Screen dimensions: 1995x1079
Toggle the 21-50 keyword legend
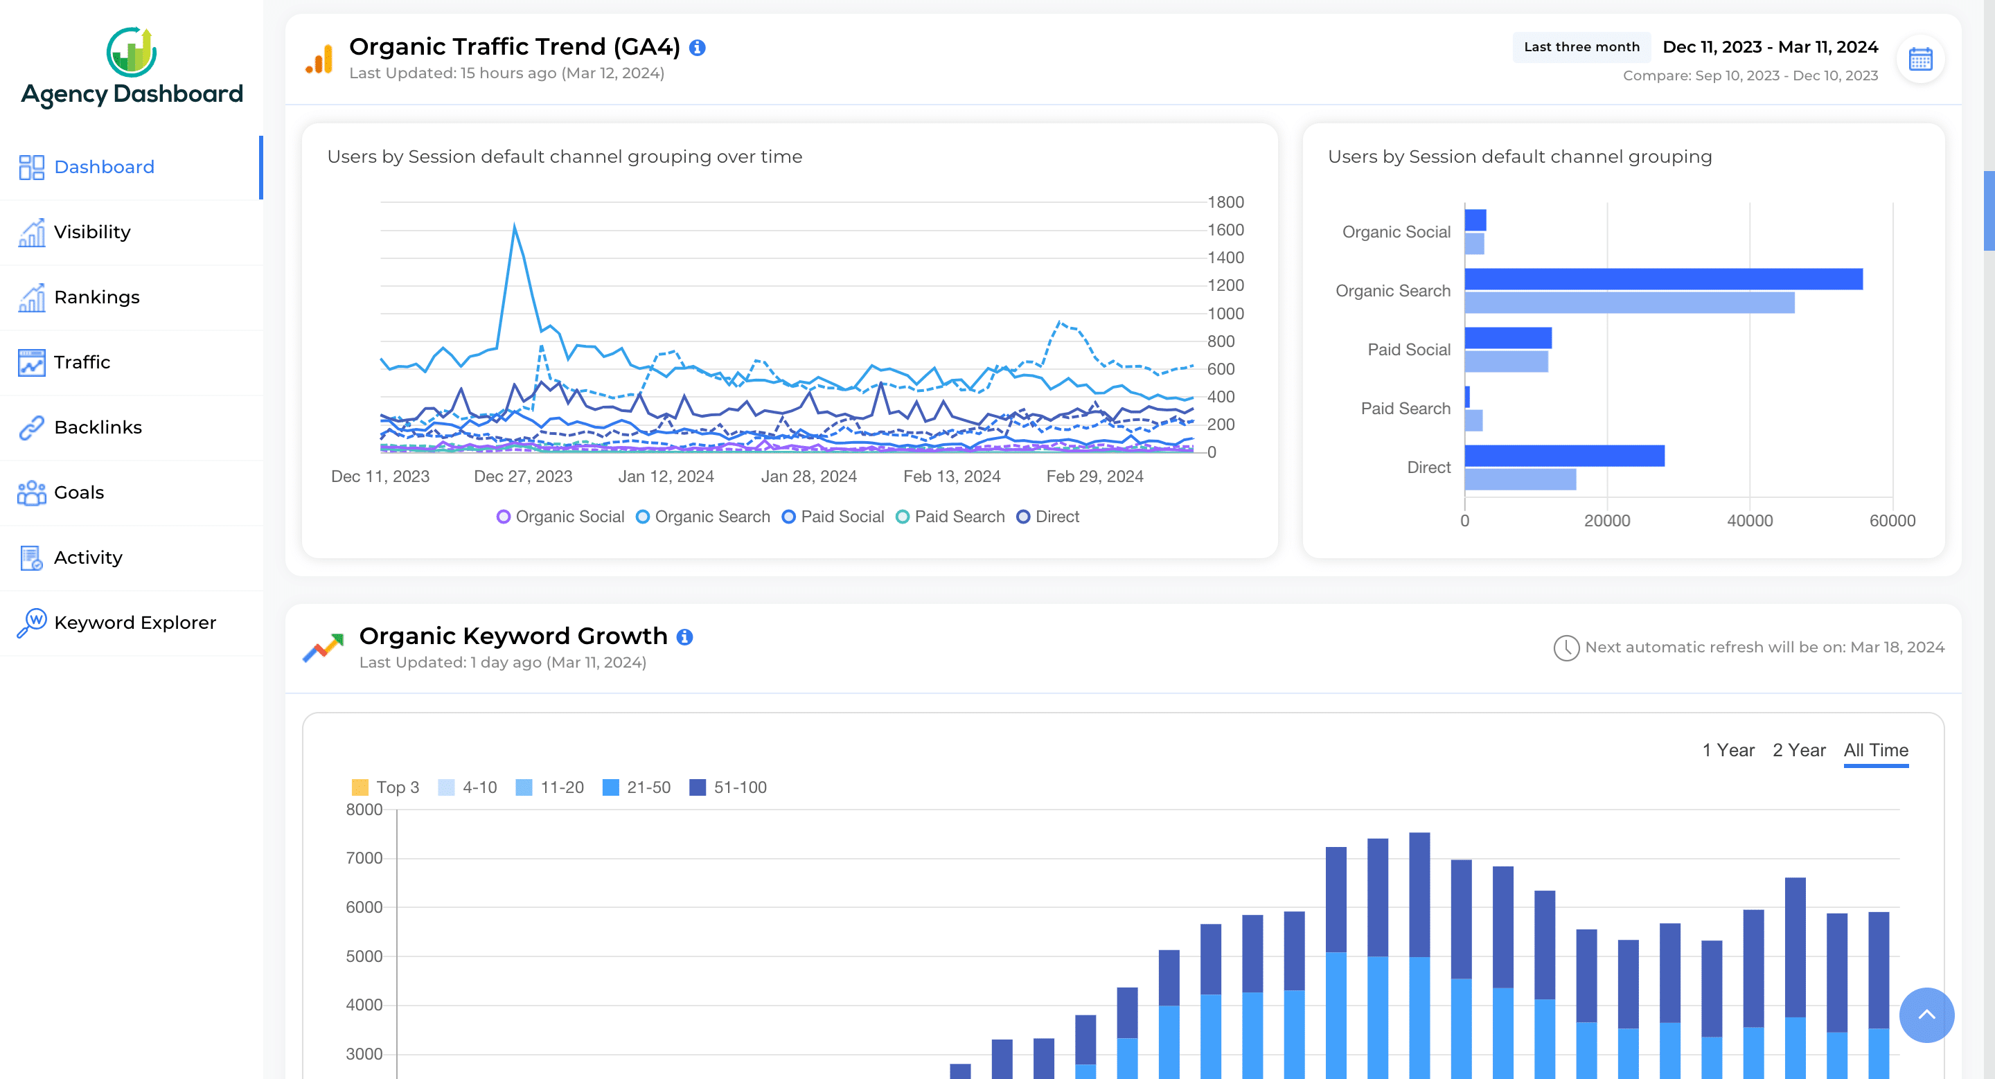636,787
